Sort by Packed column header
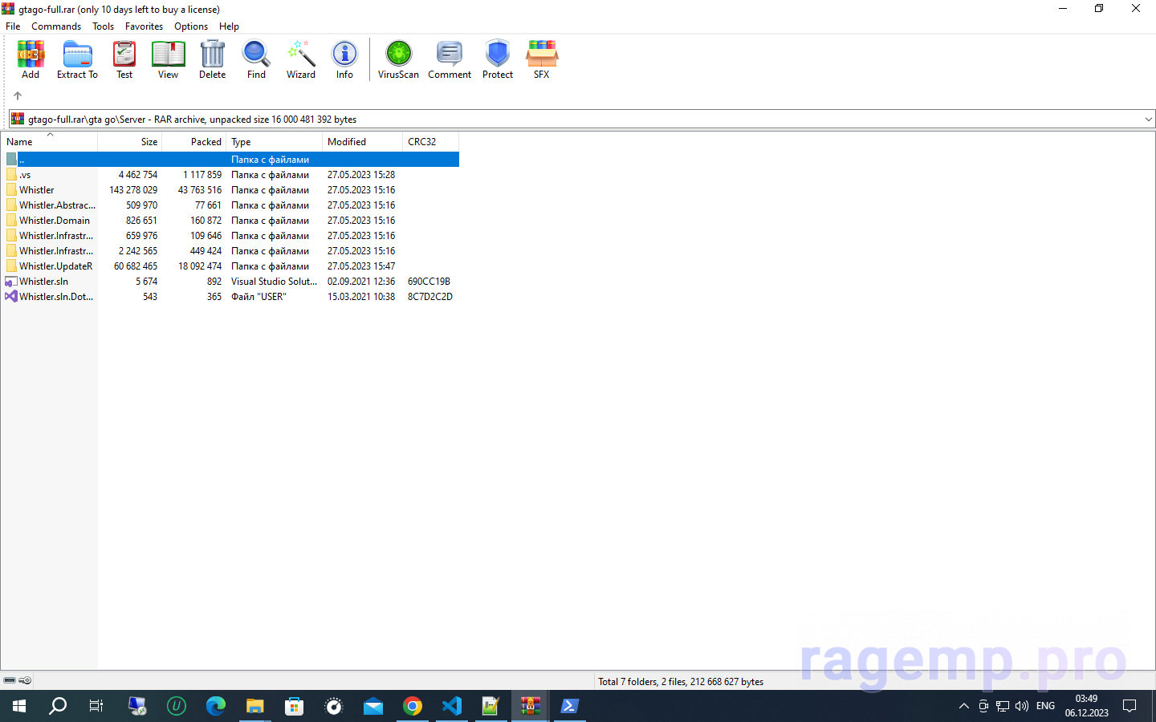Image resolution: width=1156 pixels, height=722 pixels. 194,141
